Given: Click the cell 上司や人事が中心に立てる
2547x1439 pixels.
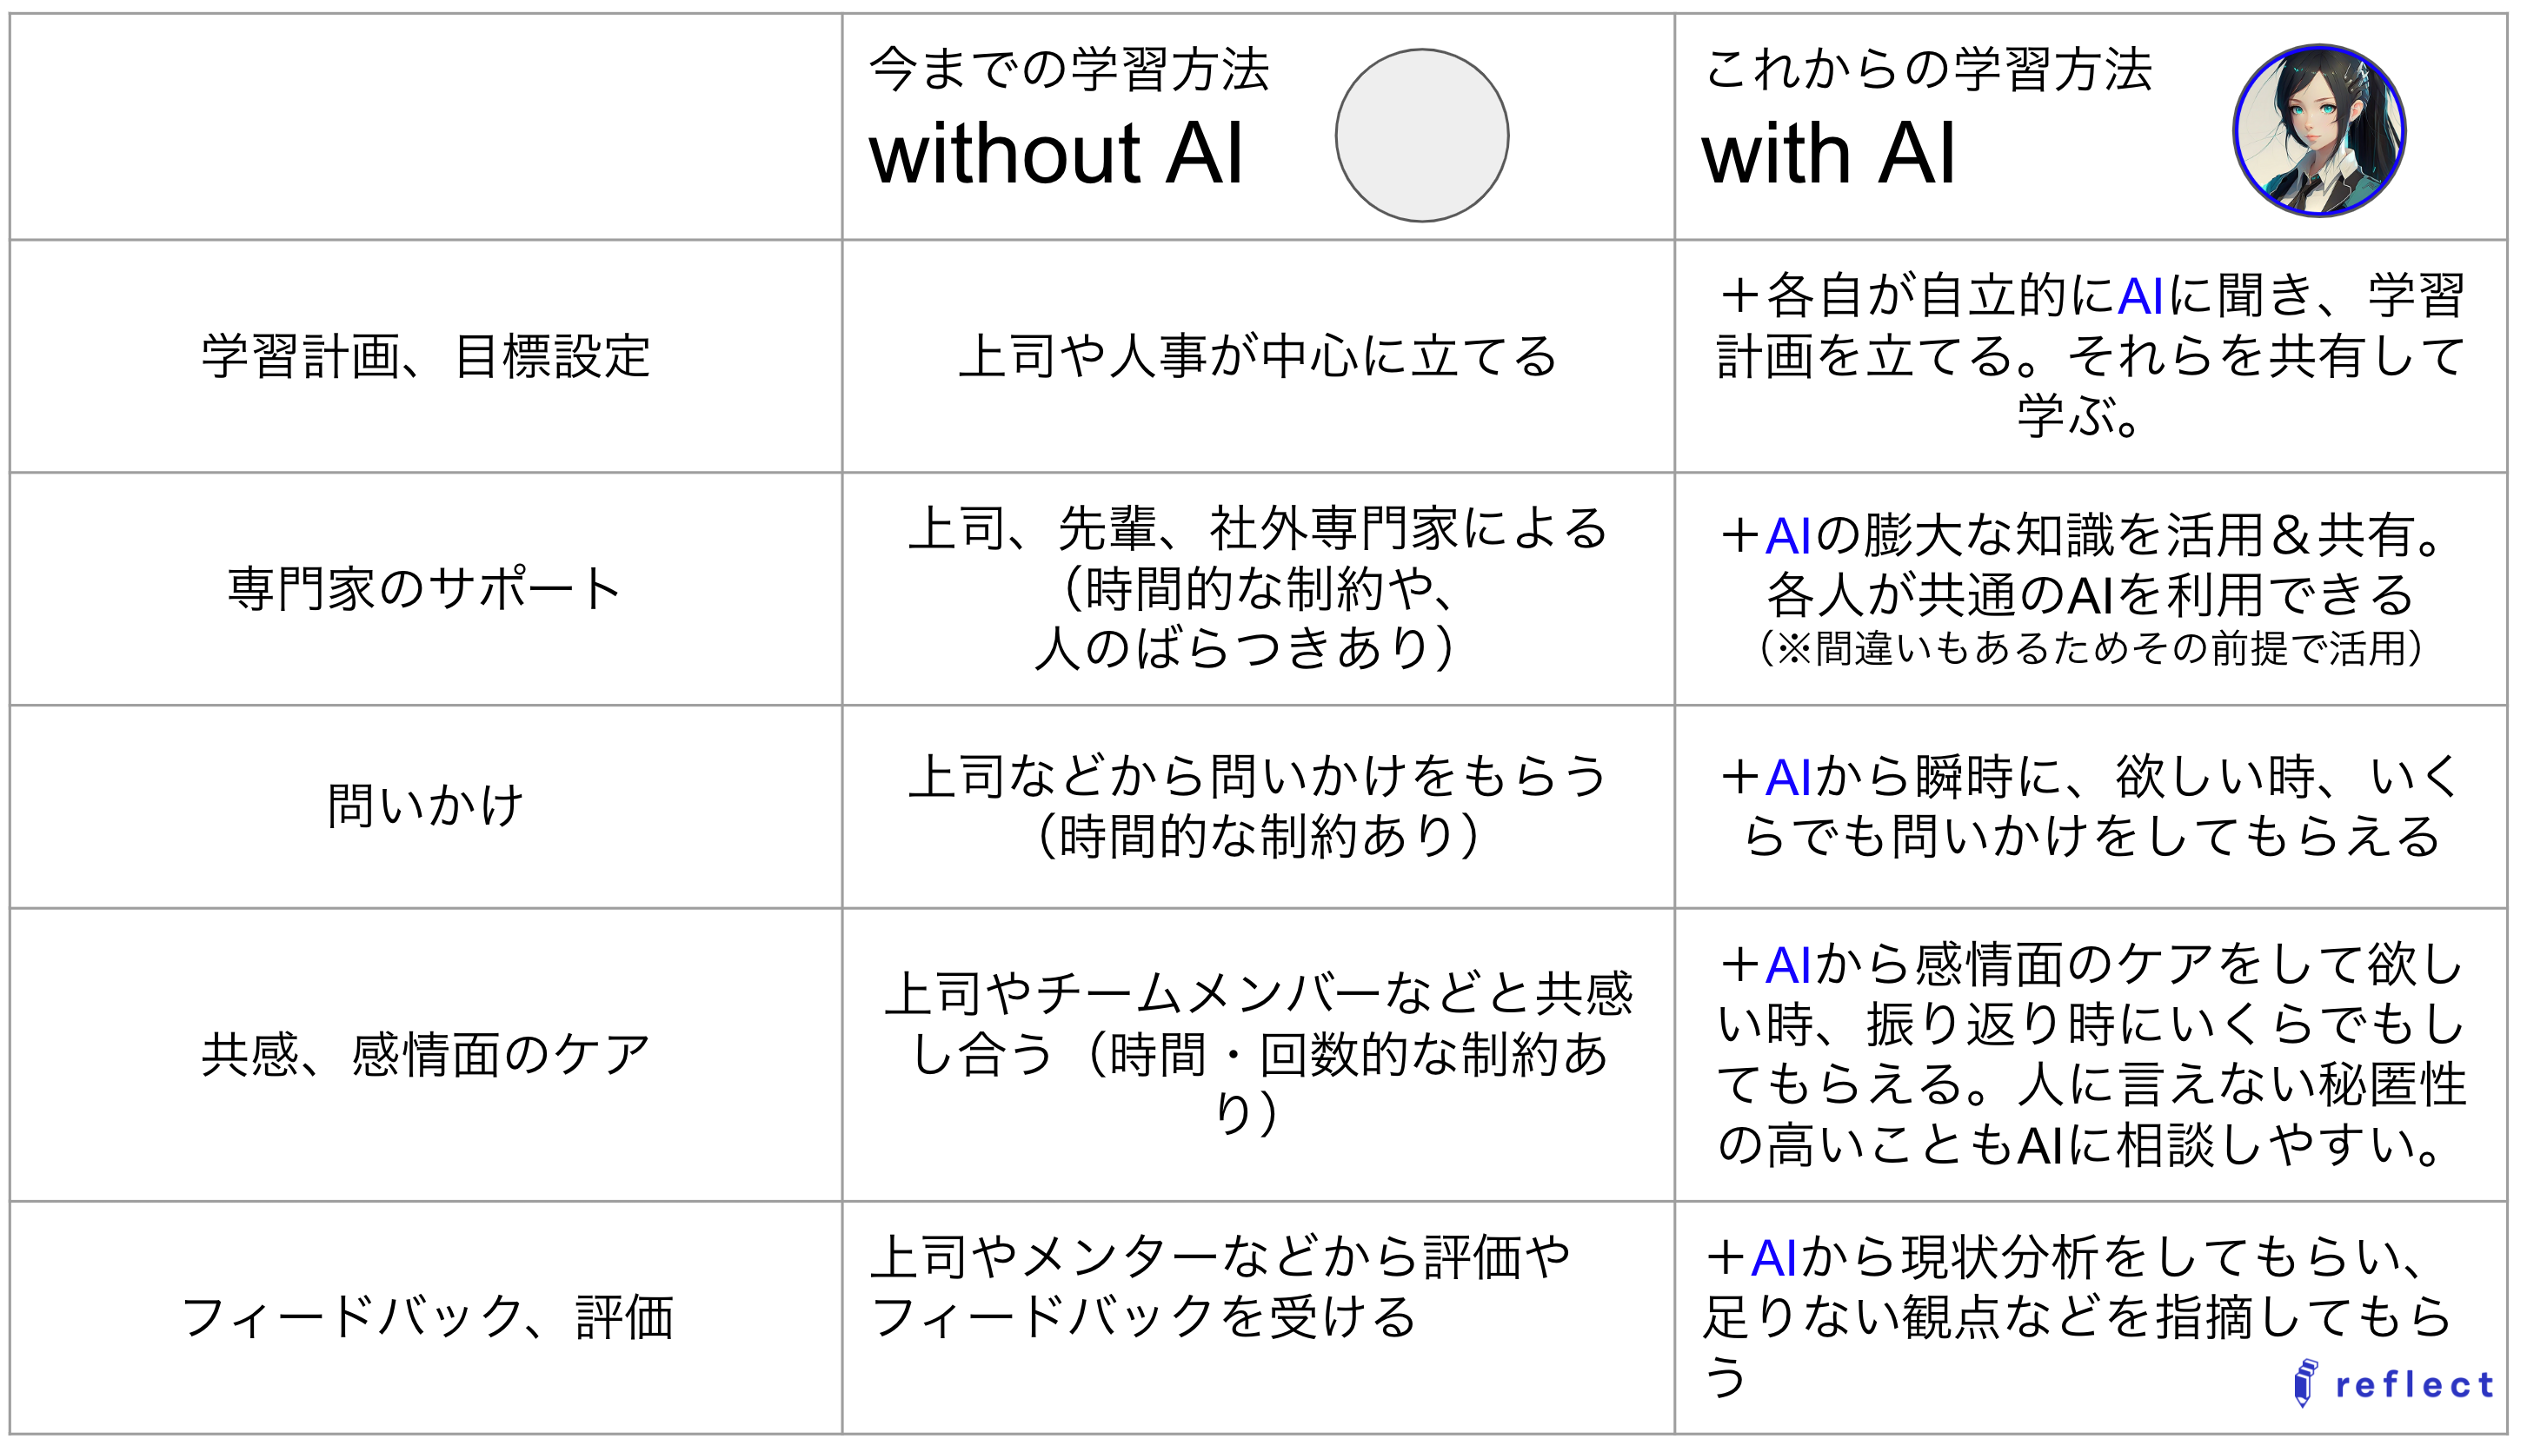Looking at the screenshot, I should click(1258, 357).
